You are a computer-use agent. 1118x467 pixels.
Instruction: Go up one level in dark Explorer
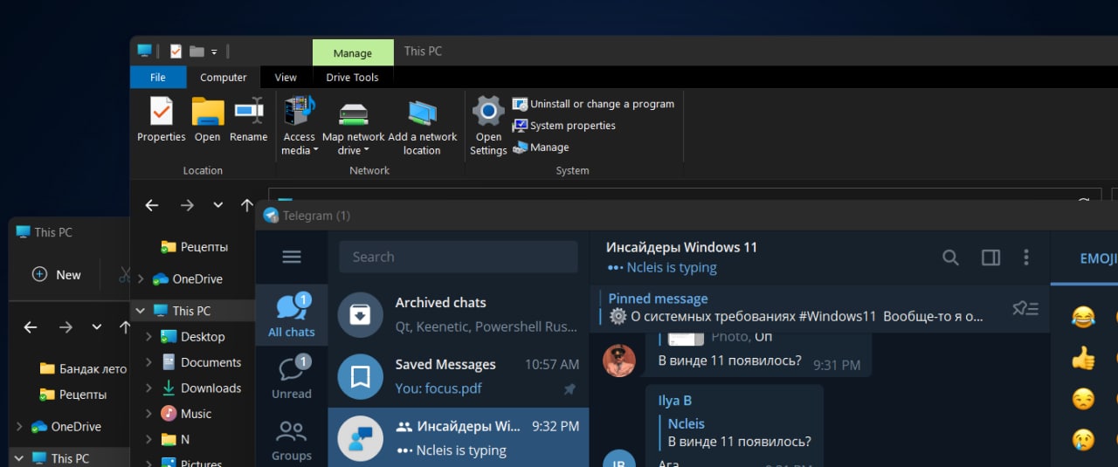[x=247, y=205]
